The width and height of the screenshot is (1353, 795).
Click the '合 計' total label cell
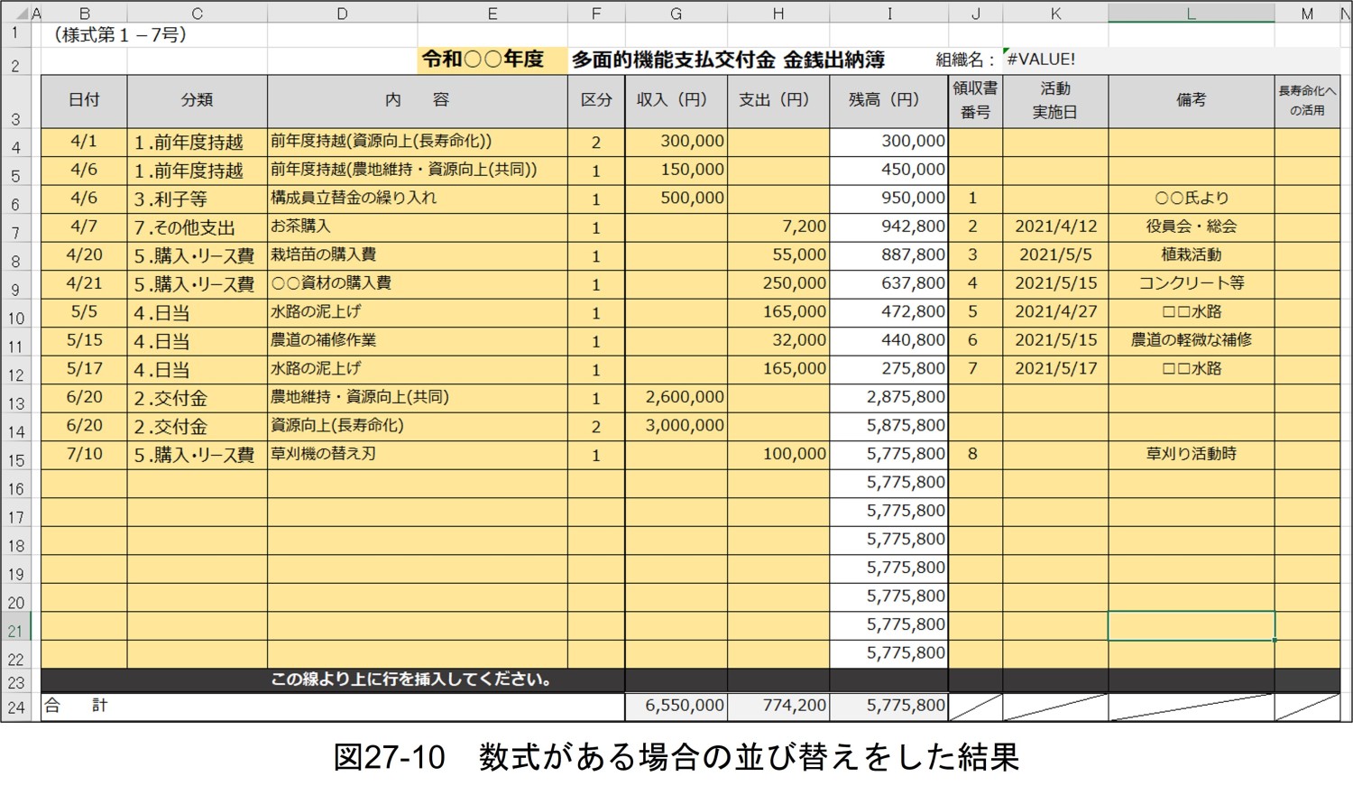(333, 707)
